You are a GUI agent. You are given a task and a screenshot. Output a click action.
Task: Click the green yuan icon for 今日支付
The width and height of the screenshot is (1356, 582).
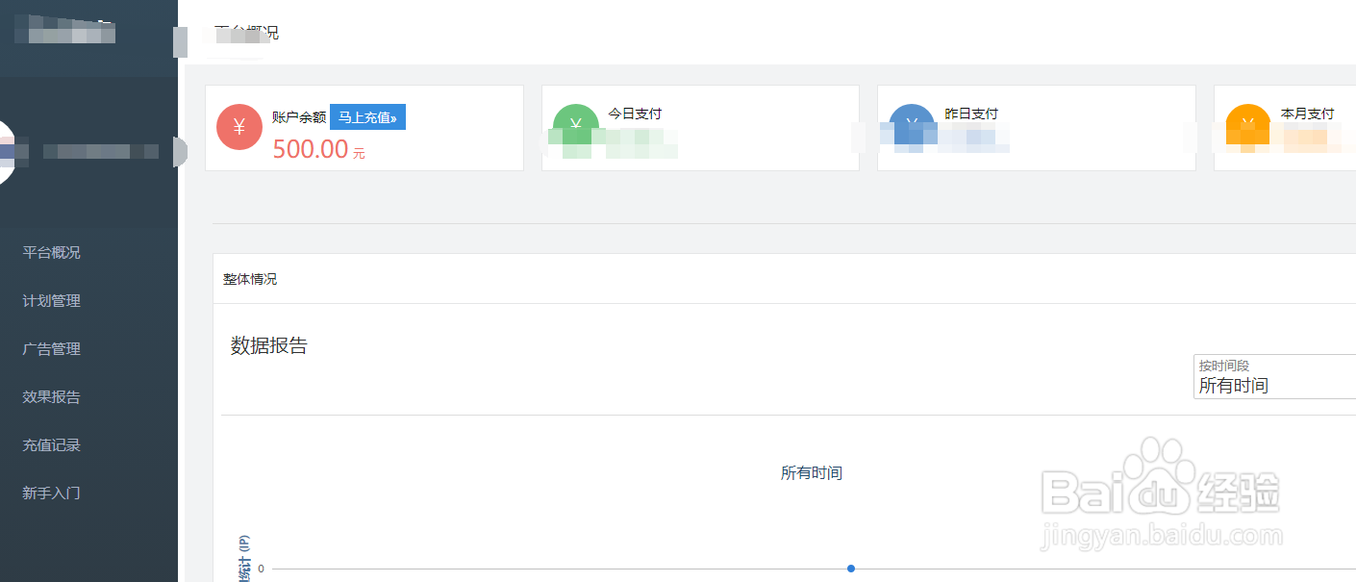(x=576, y=127)
